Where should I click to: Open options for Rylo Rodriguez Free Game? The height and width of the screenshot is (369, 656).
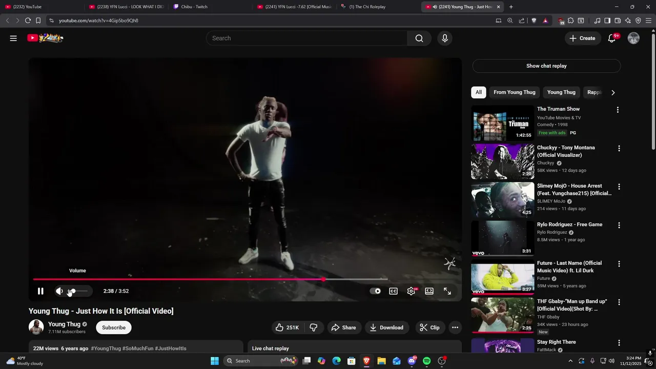619,225
